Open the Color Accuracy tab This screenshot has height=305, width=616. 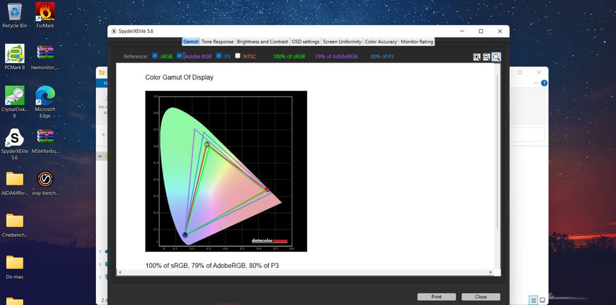(381, 42)
